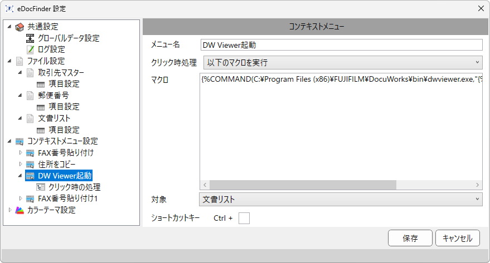Select 項目設定 under 郵便番号
The width and height of the screenshot is (490, 263).
64,107
